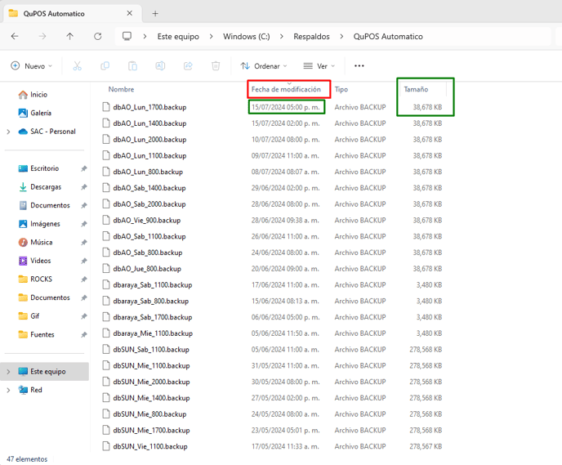562x465 pixels.
Task: Open SAC - Personal in the sidebar
Action: coord(47,132)
